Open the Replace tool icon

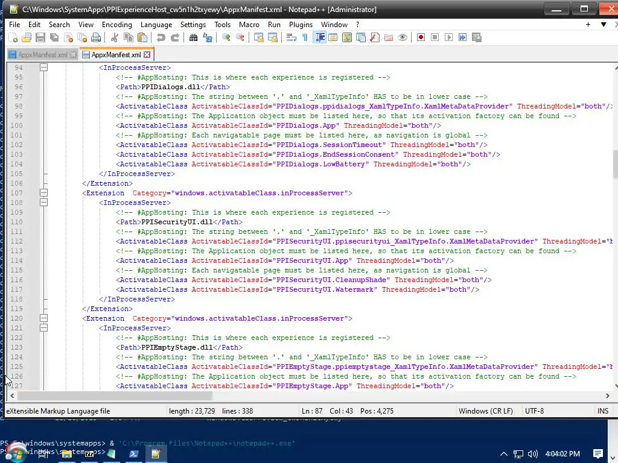point(208,37)
